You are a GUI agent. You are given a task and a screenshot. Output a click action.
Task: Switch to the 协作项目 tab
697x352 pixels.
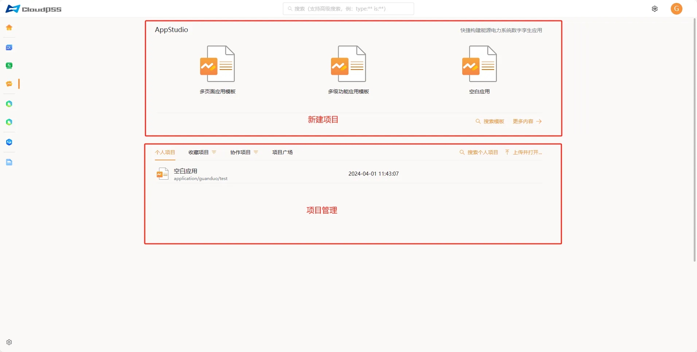[x=240, y=152]
